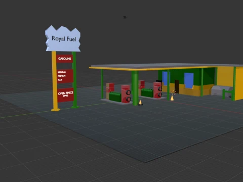
Task: Click the red GASOLINE sign panel
Action: pos(65,59)
